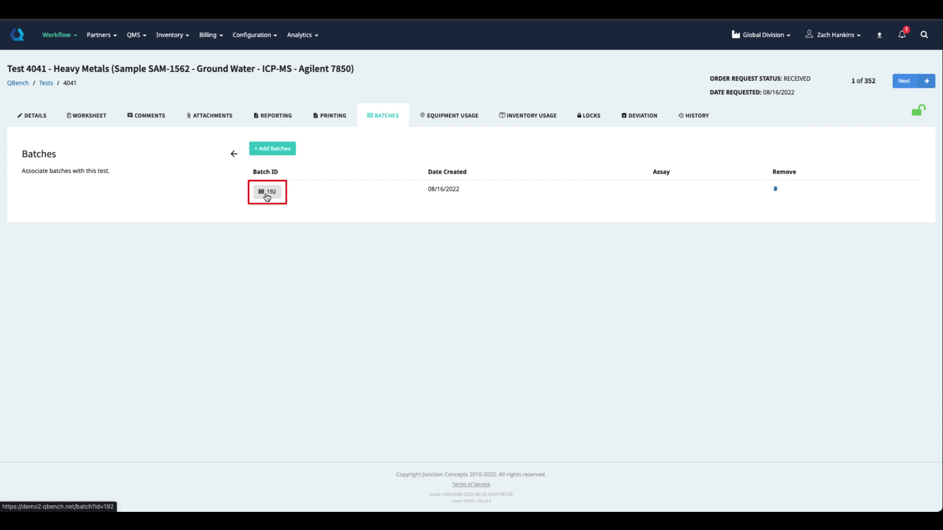This screenshot has height=530, width=943.
Task: Click the search magnifier icon
Action: pos(924,34)
